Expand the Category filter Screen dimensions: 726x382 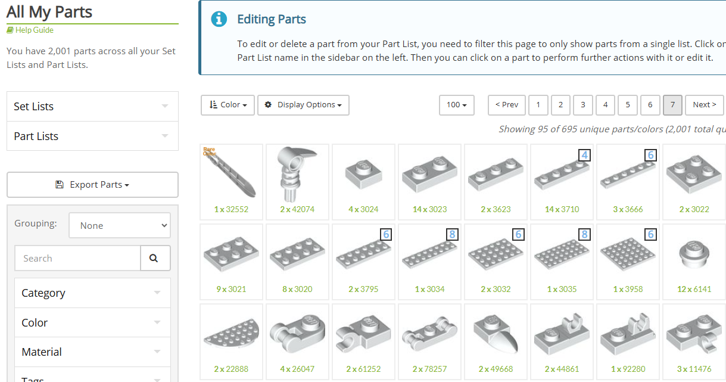(x=92, y=293)
